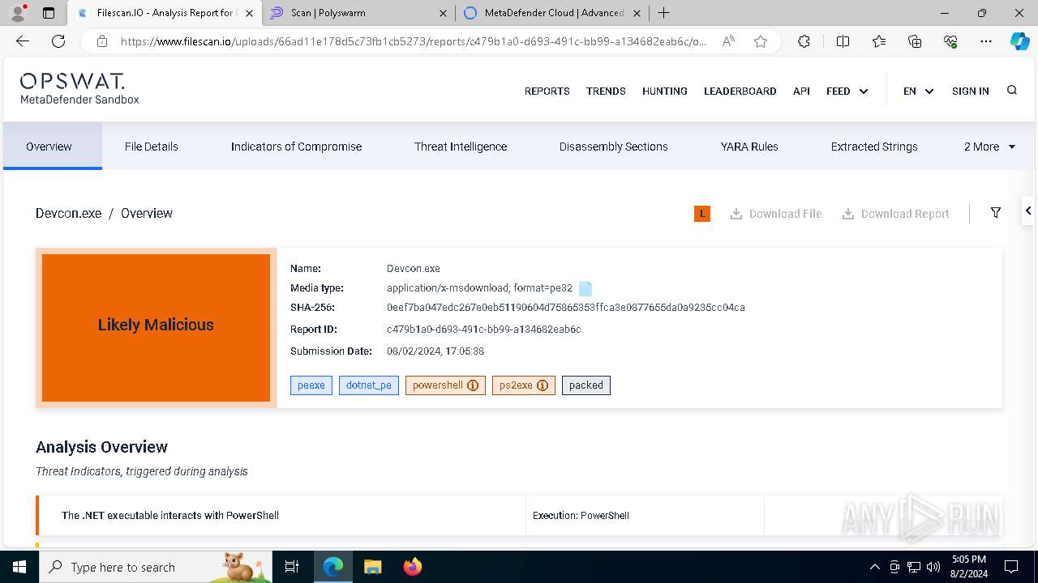This screenshot has height=583, width=1038.
Task: Open the LEADERBOARD page
Action: tap(740, 91)
